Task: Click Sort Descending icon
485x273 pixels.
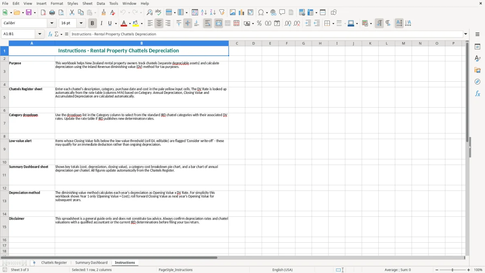Action: pos(213,13)
